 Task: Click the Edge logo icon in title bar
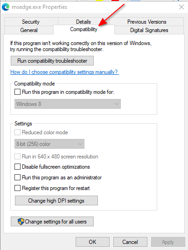pos(6,7)
